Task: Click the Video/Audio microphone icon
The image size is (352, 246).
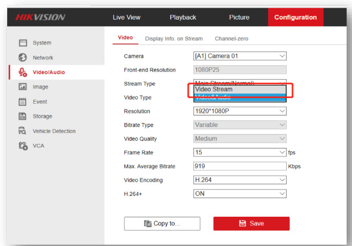Action: click(x=23, y=72)
